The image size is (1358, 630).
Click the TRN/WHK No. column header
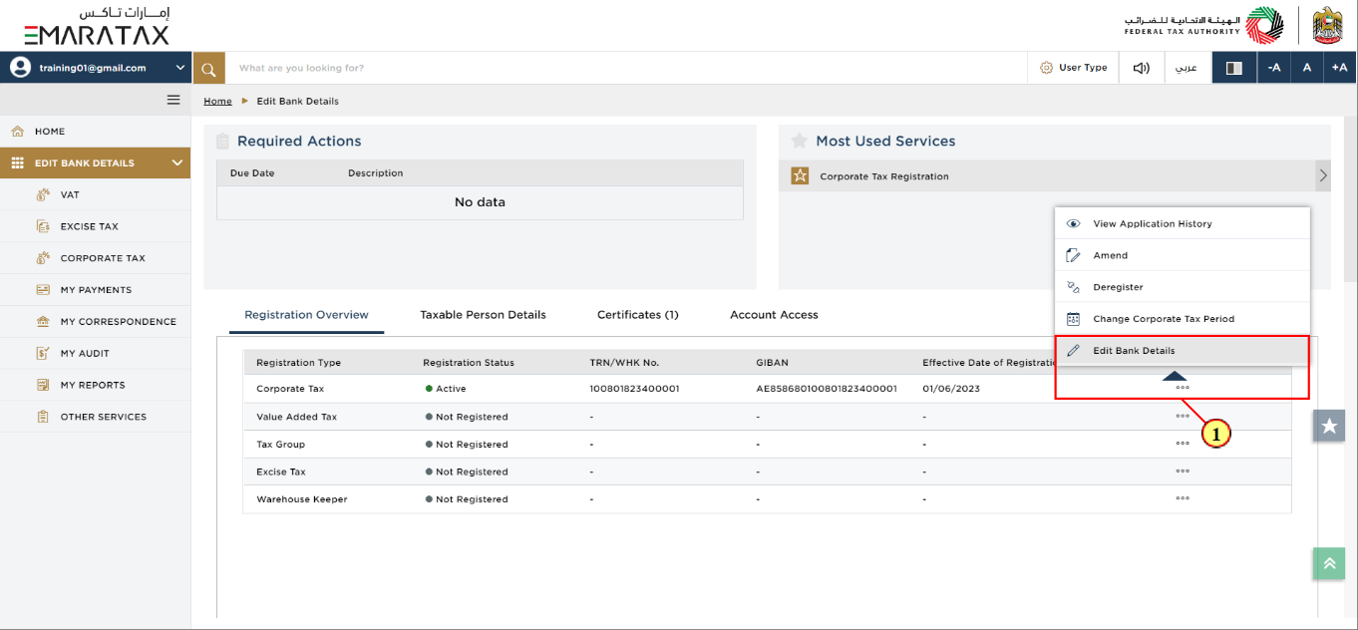(x=624, y=363)
